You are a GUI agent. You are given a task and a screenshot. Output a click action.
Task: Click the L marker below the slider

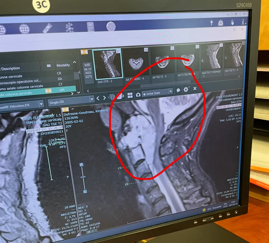coord(85,191)
